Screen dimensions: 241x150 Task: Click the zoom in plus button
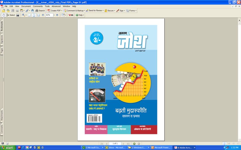coord(57,15)
